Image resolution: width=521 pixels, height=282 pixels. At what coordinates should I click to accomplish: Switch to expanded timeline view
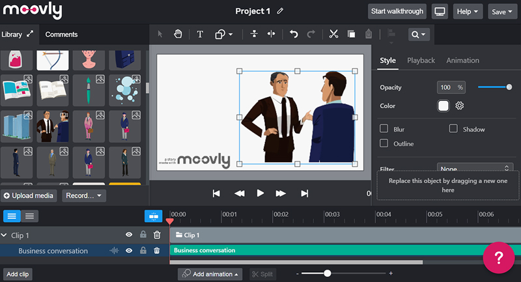(12, 216)
